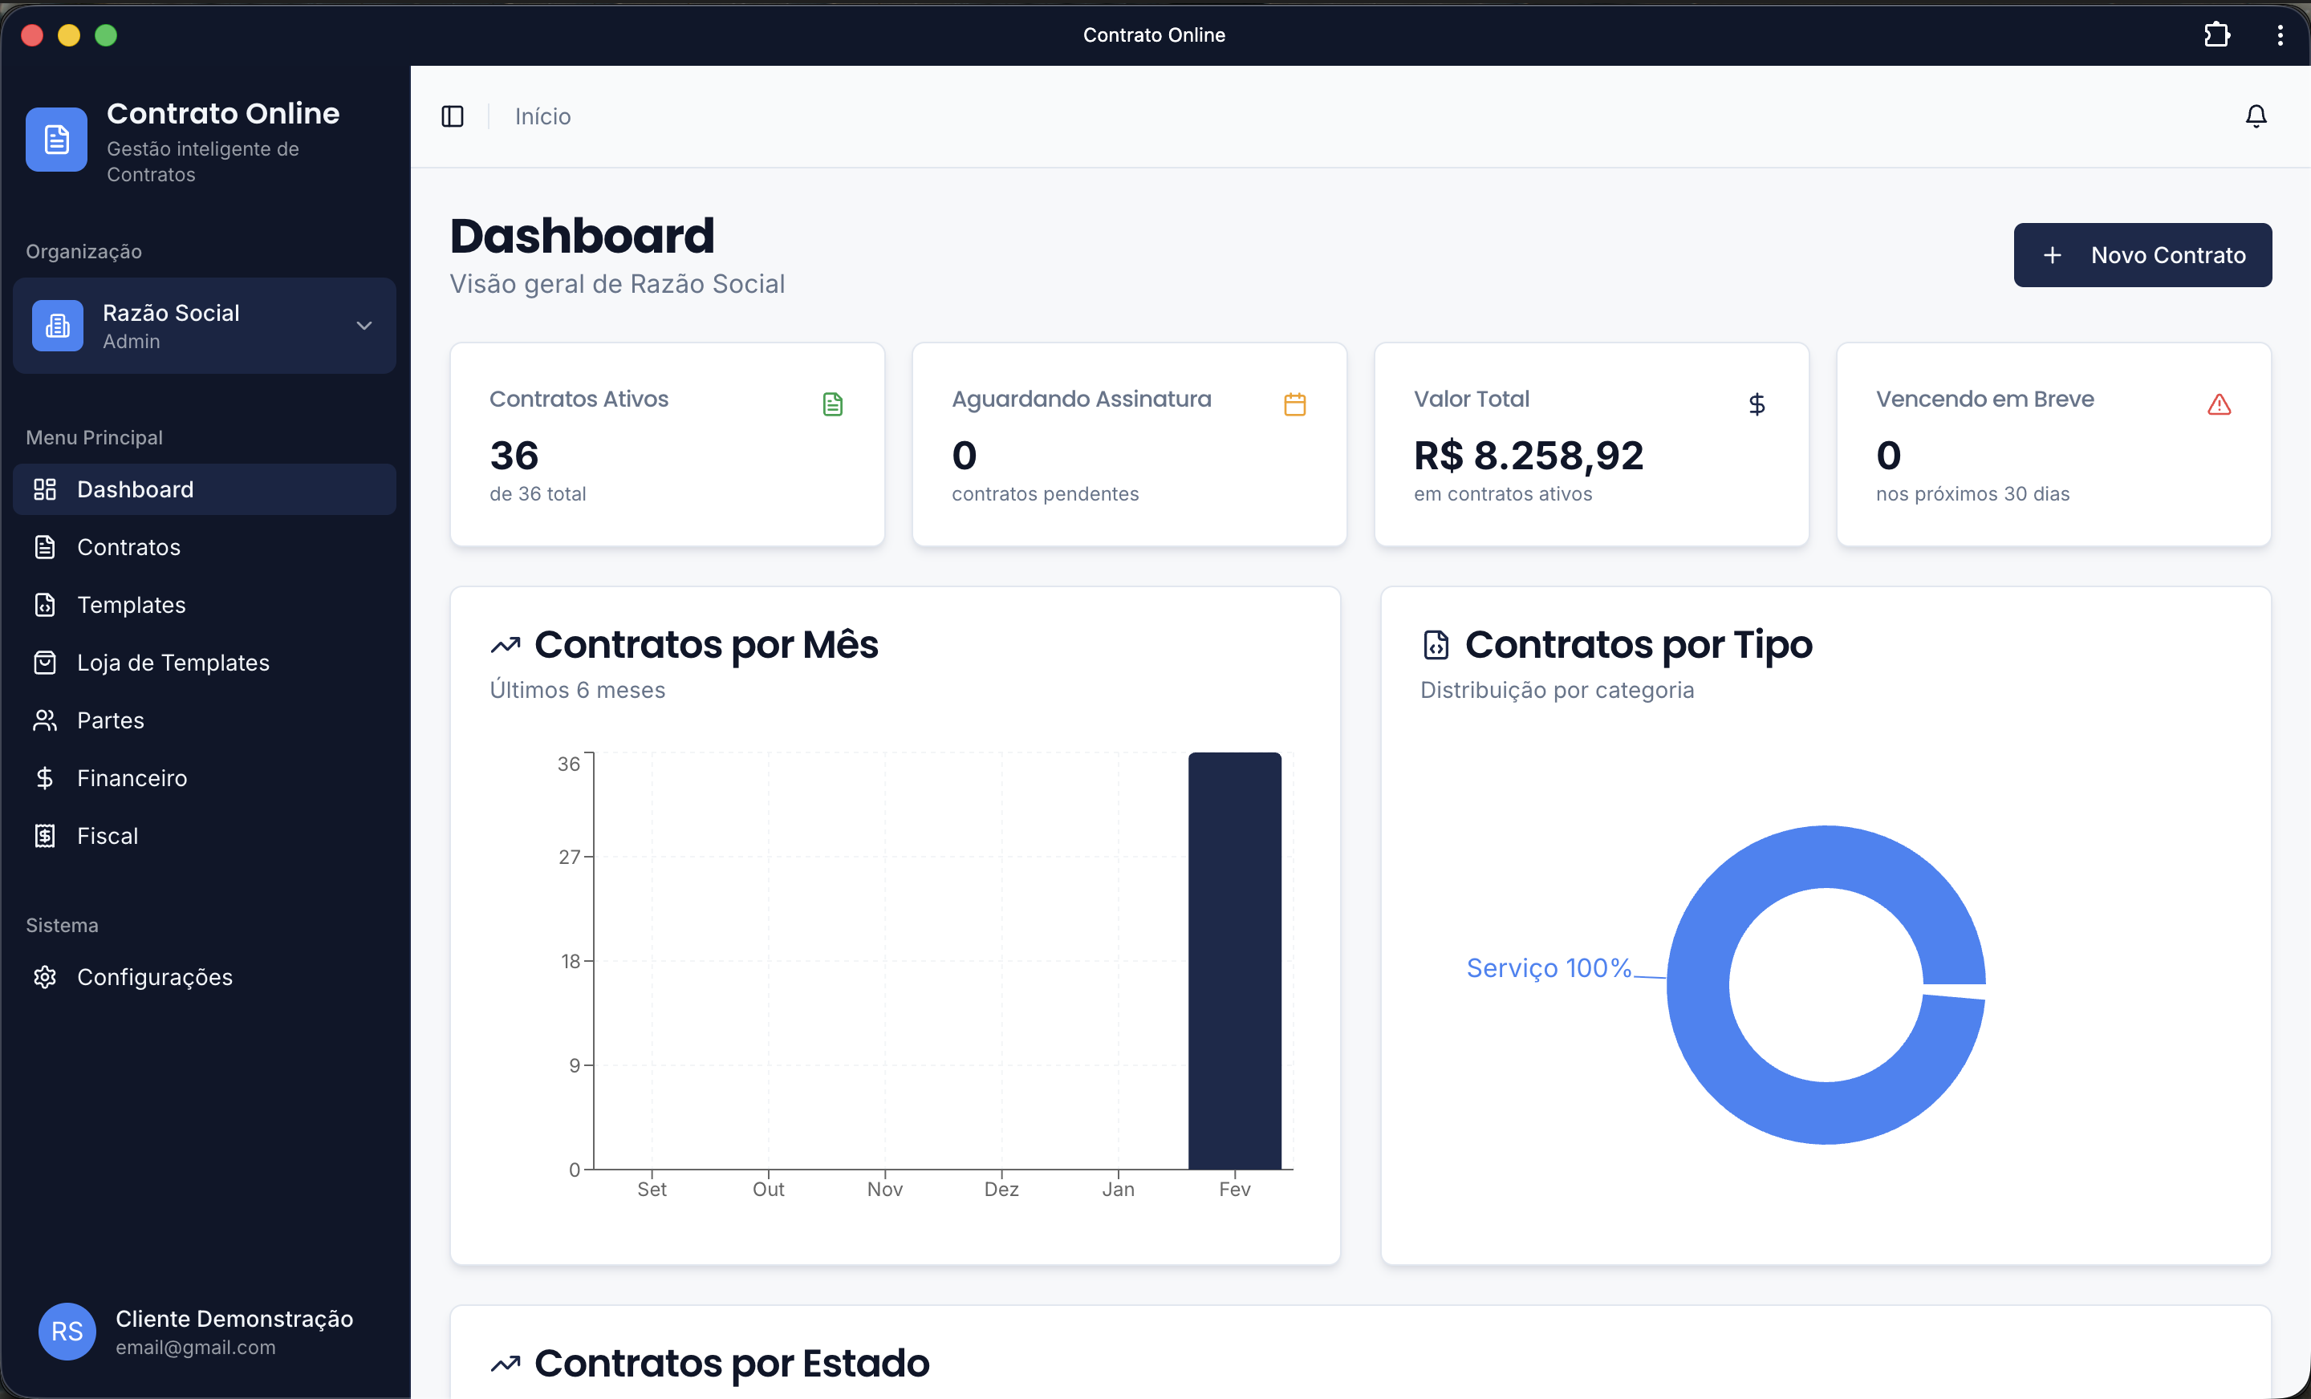Click the extensions puzzle icon in title bar
Screen dimensions: 2311x1399
pyautogui.click(x=2216, y=34)
